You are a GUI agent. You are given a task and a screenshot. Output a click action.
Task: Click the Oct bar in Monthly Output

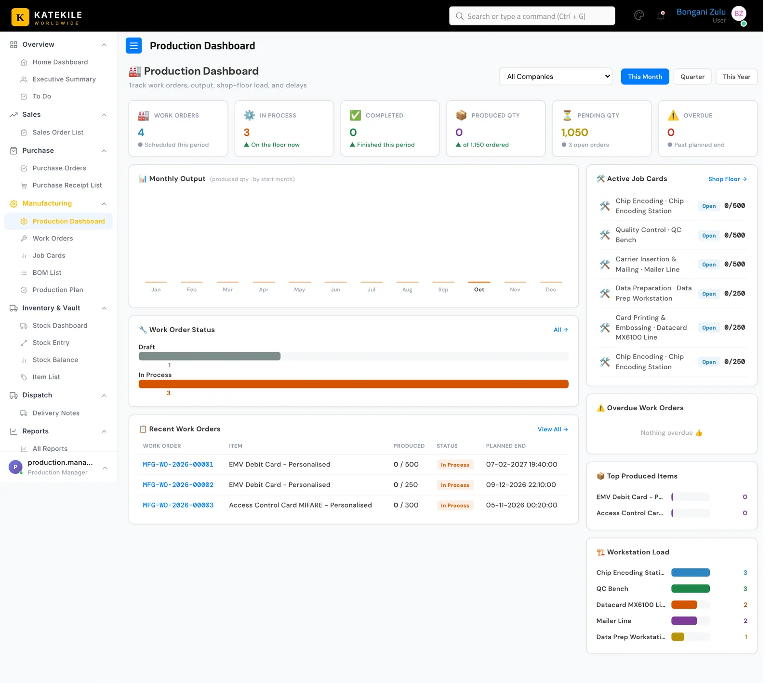point(479,282)
